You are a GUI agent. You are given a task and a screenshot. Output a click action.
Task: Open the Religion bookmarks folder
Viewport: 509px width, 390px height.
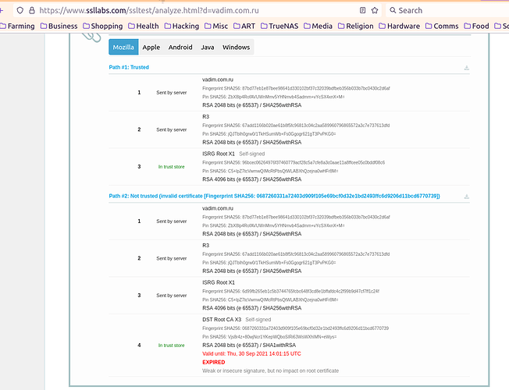(x=356, y=26)
